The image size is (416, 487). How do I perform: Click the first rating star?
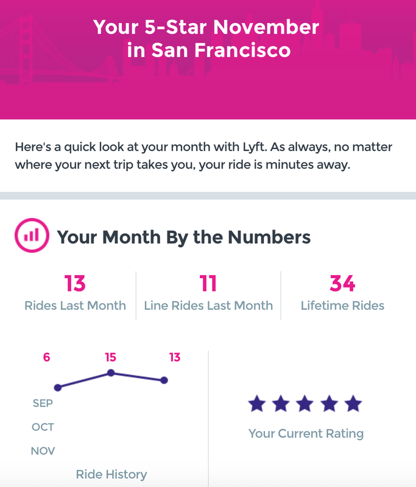pyautogui.click(x=257, y=404)
